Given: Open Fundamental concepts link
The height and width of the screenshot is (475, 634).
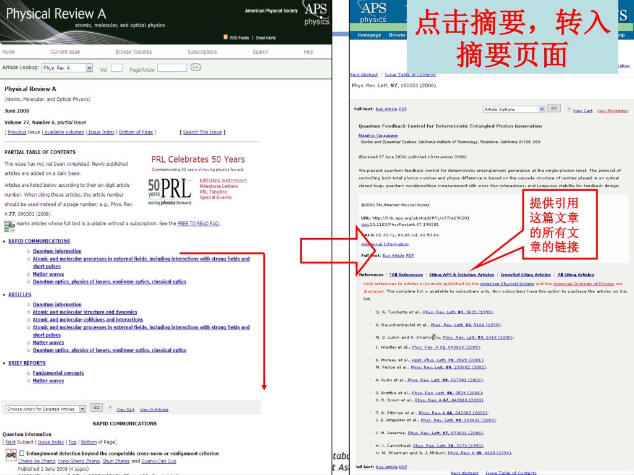Looking at the screenshot, I should click(x=58, y=373).
